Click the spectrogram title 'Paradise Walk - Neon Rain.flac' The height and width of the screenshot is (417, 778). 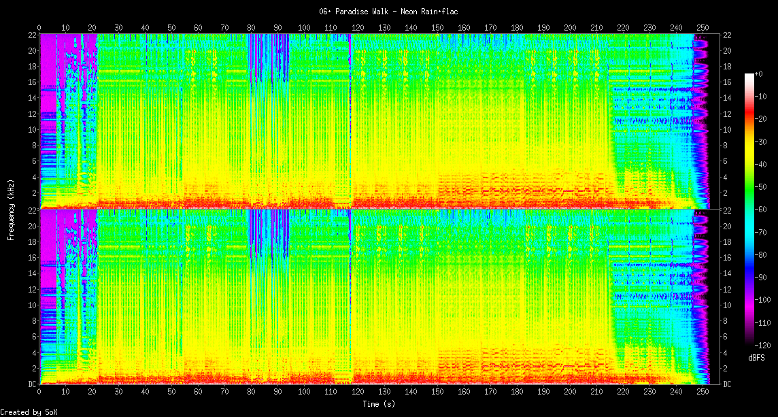pyautogui.click(x=388, y=12)
